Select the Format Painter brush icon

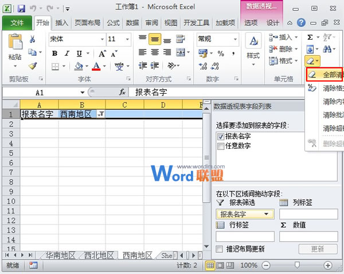coord(33,66)
